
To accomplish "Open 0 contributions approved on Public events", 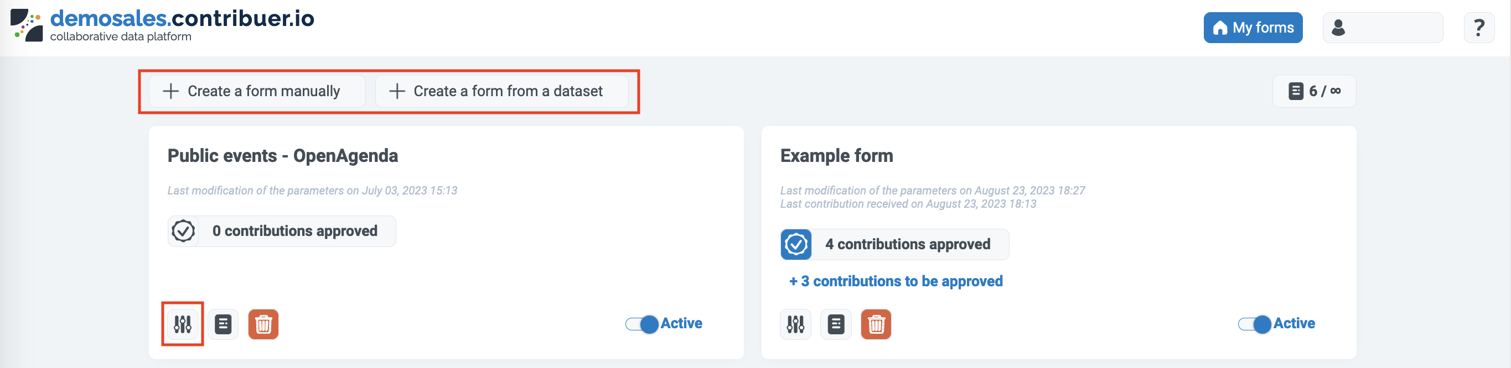I will [x=294, y=231].
